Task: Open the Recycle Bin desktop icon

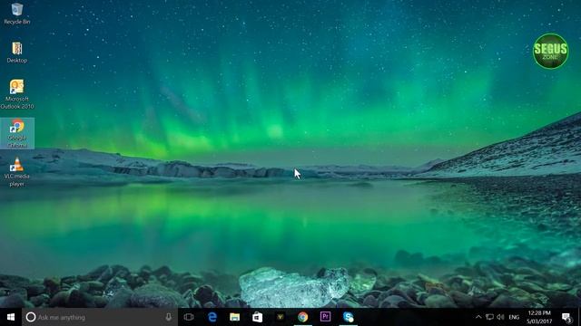Action: (16, 14)
